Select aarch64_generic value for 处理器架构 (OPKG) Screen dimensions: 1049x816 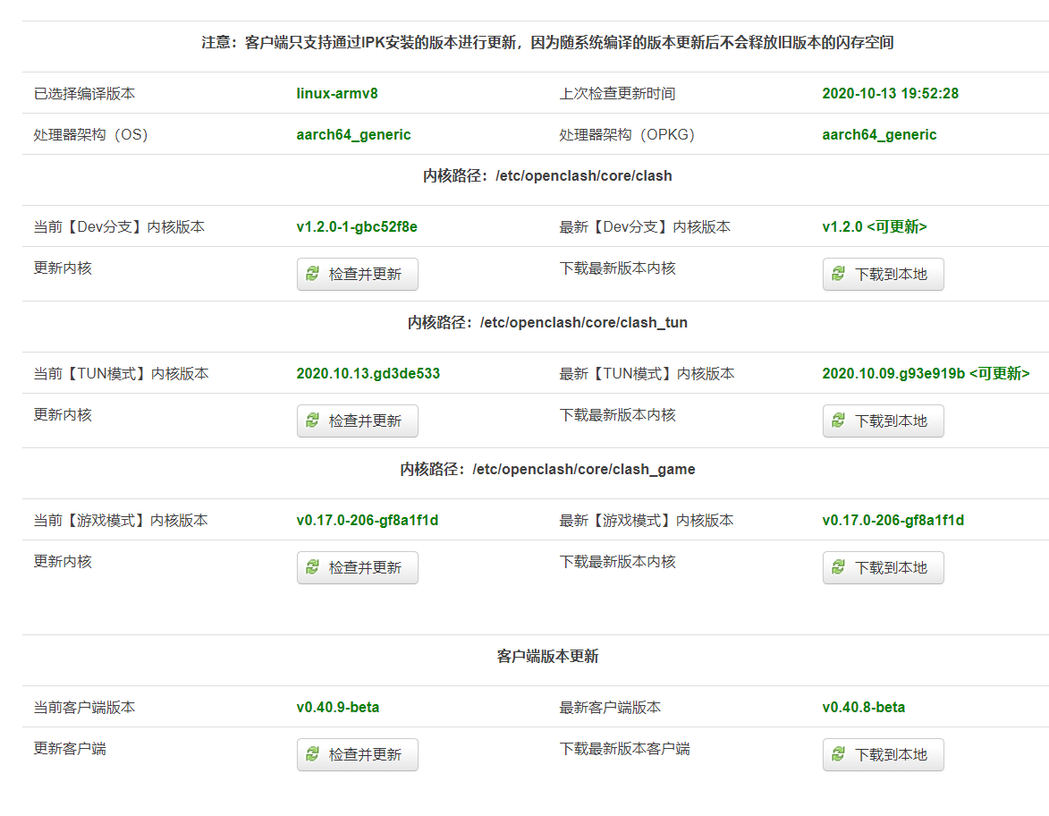879,134
